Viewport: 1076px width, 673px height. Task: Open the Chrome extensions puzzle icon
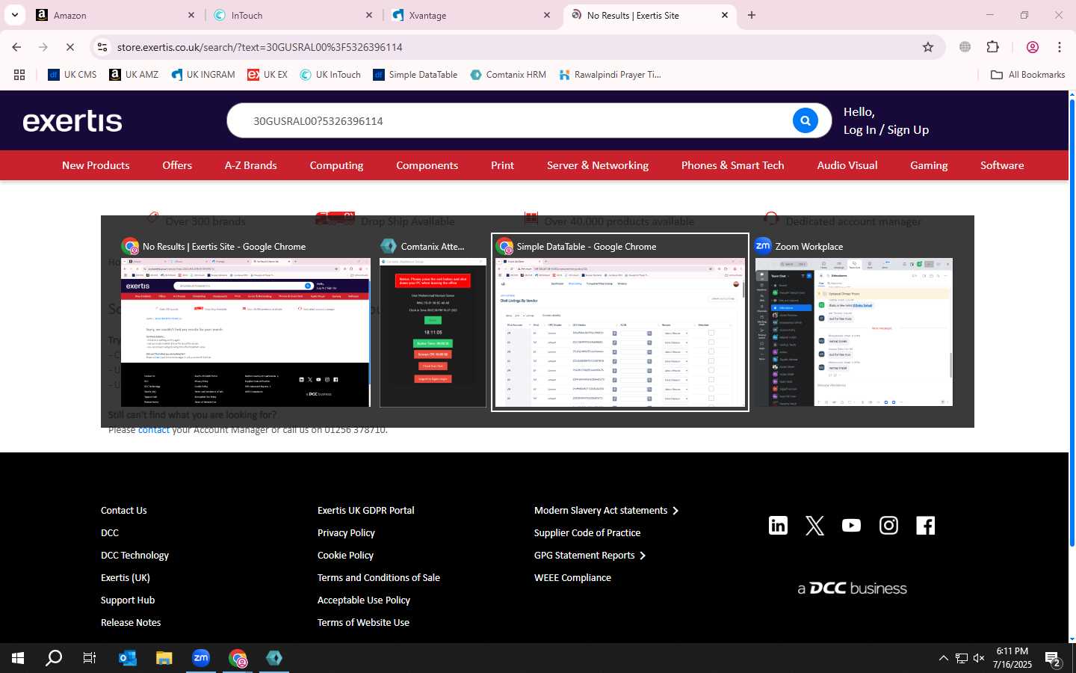992,47
